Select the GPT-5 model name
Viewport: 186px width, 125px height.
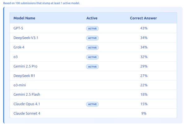coord(18,28)
